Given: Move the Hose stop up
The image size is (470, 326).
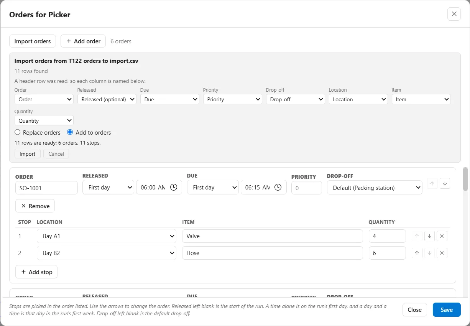Looking at the screenshot, I should [417, 253].
